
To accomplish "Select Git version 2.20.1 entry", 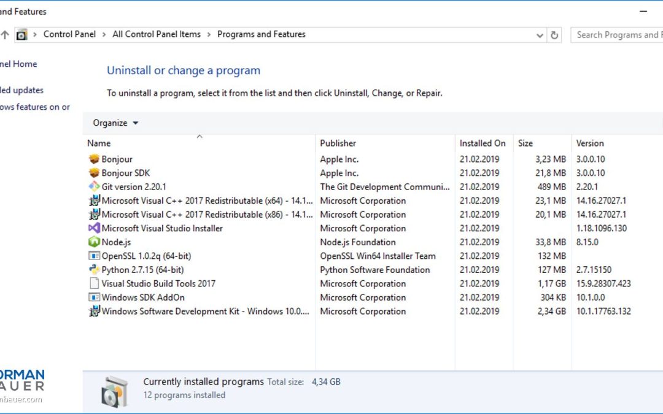I will [134, 186].
